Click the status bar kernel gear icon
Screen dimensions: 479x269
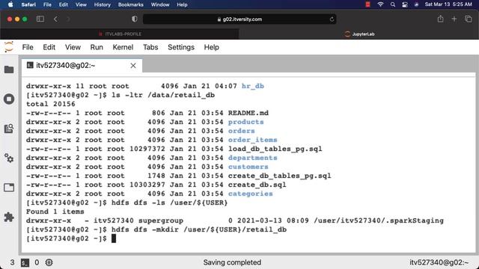49,262
